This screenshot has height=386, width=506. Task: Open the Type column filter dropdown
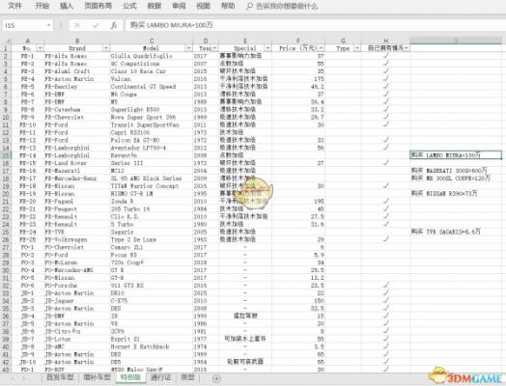click(357, 48)
